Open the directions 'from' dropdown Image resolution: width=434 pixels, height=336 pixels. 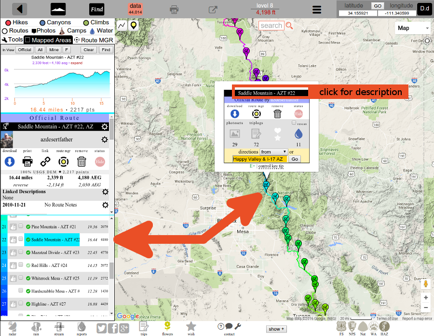click(x=273, y=152)
